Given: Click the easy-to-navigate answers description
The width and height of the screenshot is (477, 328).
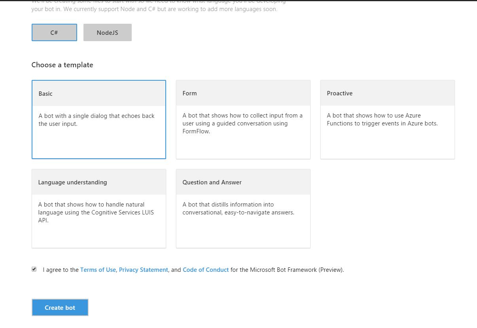Looking at the screenshot, I should coord(238,209).
